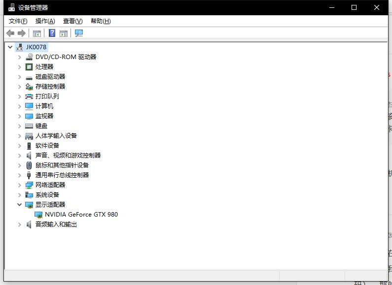Expand the 计算机 node

20,106
